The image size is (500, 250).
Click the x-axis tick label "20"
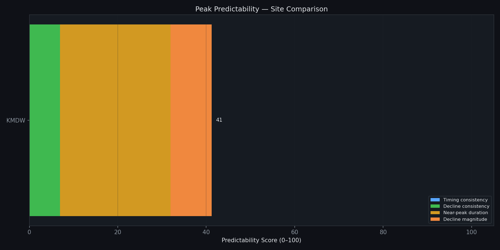[118, 232]
